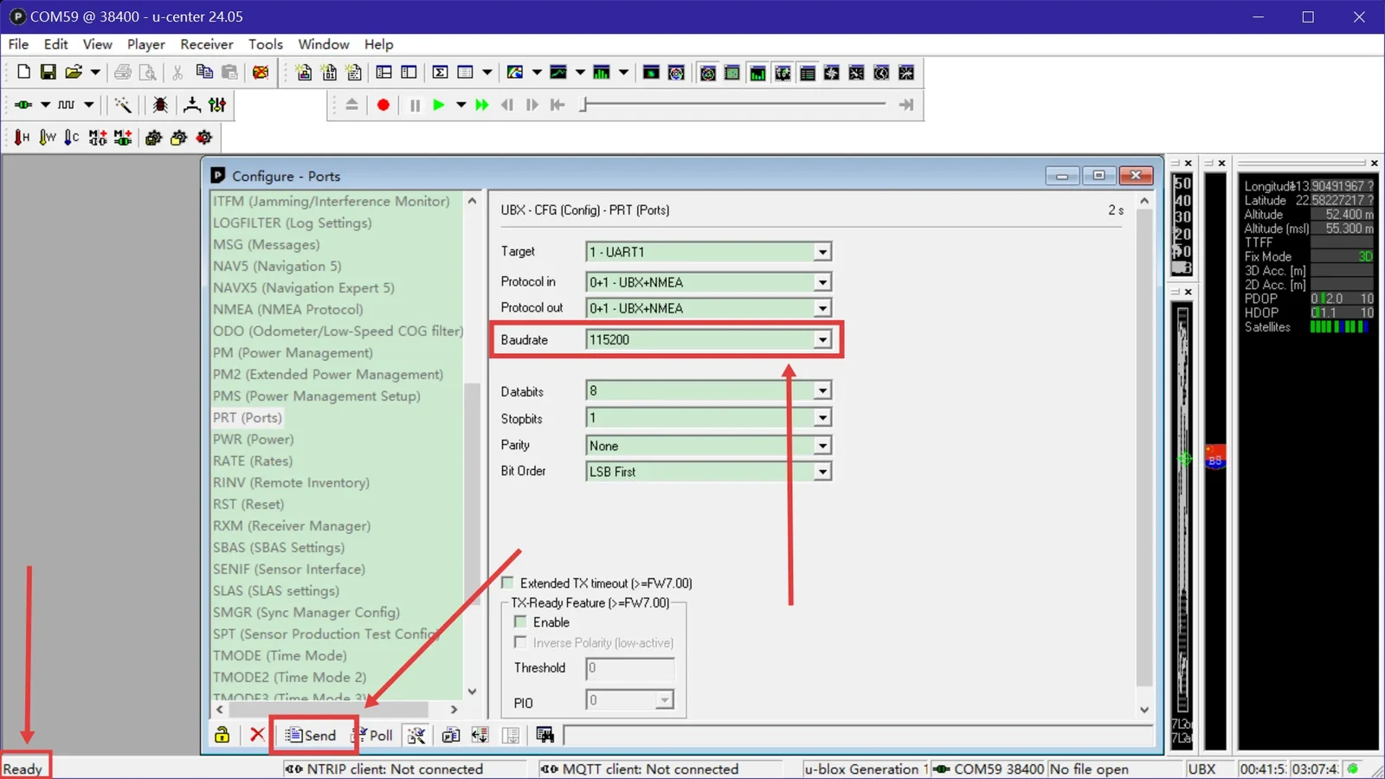Click the Threshold input field
This screenshot has height=779, width=1385.
point(629,667)
